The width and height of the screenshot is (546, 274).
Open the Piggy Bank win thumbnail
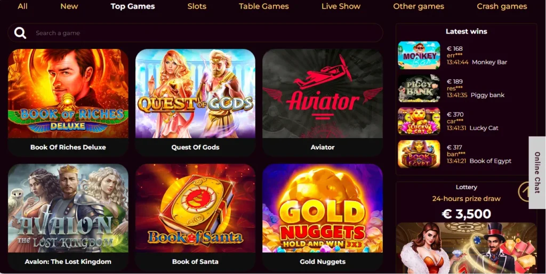click(x=419, y=88)
